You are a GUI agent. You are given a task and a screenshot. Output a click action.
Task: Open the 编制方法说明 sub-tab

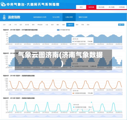[83, 17]
